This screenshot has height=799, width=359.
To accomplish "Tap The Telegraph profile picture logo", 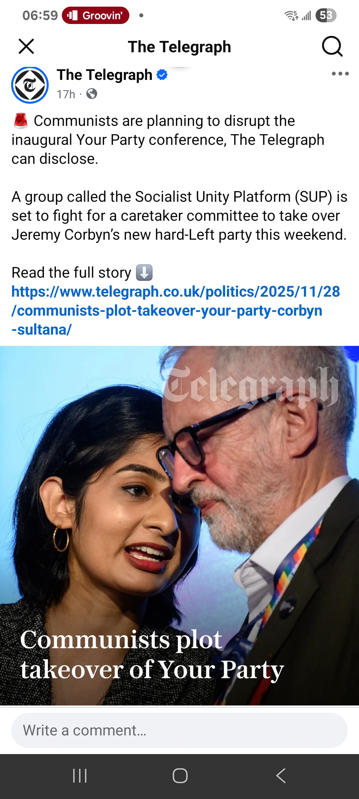I will click(30, 85).
